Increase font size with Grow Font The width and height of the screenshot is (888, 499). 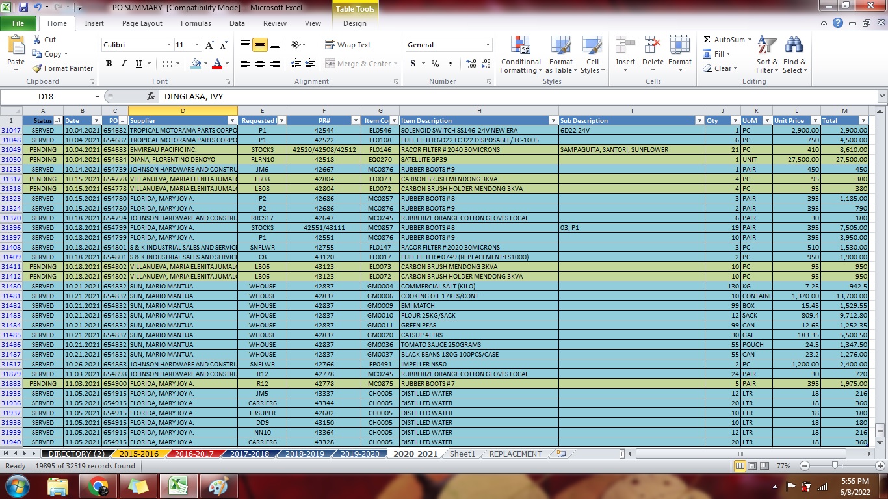(209, 45)
